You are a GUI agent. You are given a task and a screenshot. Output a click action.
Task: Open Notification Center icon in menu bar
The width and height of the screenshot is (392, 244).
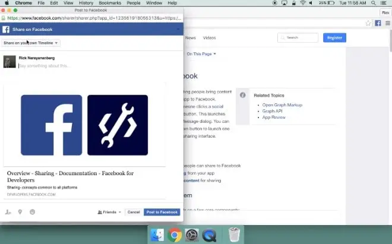coord(383,3)
